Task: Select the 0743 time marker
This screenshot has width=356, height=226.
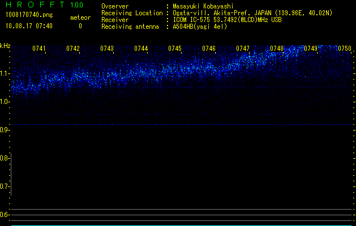Action: point(107,49)
